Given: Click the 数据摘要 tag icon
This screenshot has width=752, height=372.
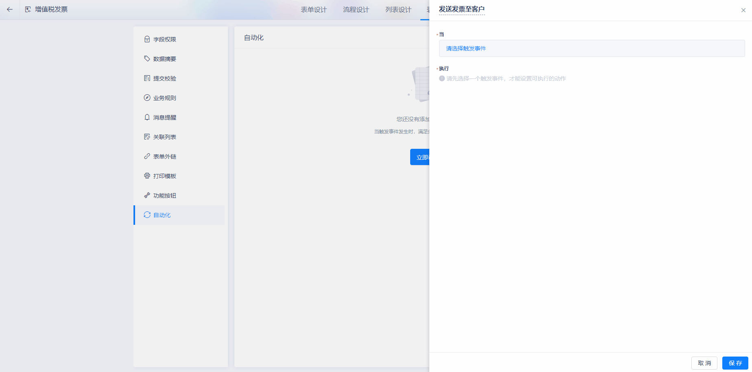Looking at the screenshot, I should point(147,59).
